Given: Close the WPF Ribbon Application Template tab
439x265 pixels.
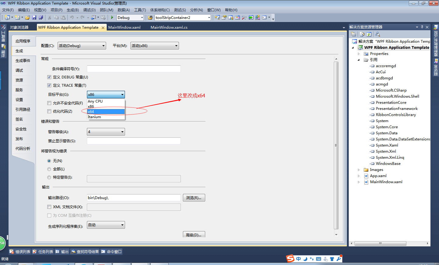Looking at the screenshot, I should point(103,27).
